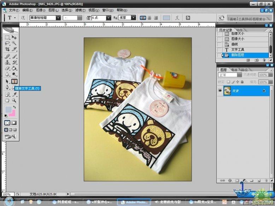Select the Lasso tool

tap(7, 43)
